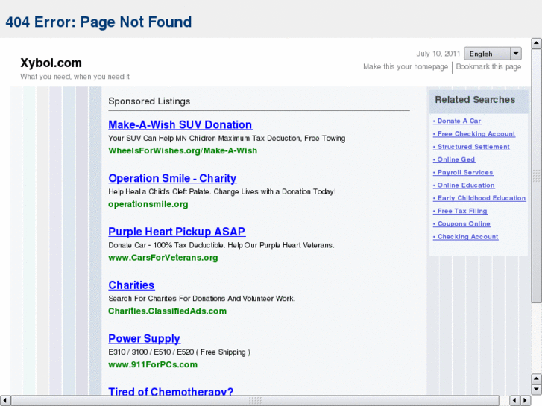Viewport: 542px width, 406px height.
Task: Visit Charities.ClassifiedAds.com URL
Action: 167,311
